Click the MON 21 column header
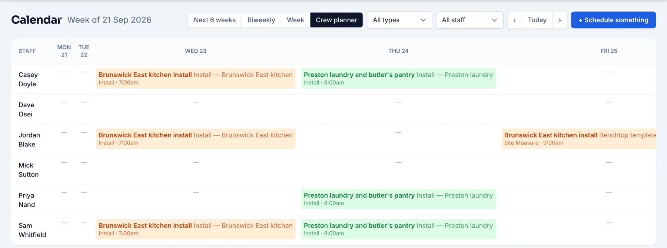667x248 pixels. tap(64, 51)
